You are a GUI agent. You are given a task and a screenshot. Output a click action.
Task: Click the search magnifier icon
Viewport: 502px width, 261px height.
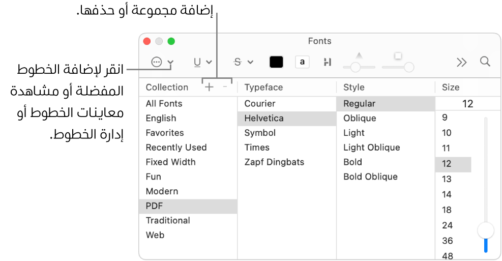pos(485,62)
